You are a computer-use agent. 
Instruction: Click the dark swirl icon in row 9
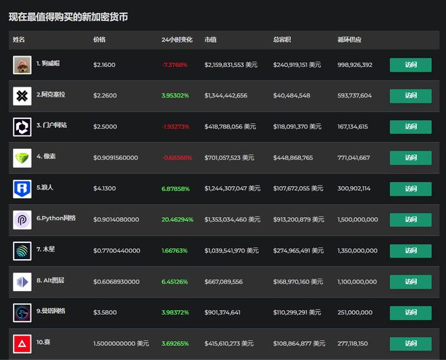(22, 313)
